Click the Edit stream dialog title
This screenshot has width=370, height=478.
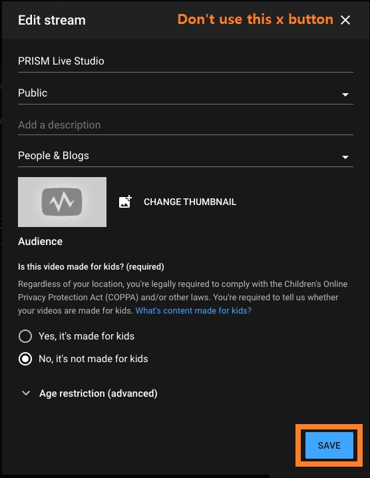point(52,21)
